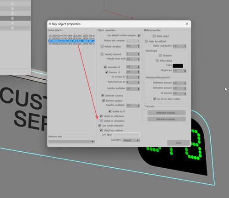
Task: Click the Receive GI spinner arrows
Action: point(139,72)
